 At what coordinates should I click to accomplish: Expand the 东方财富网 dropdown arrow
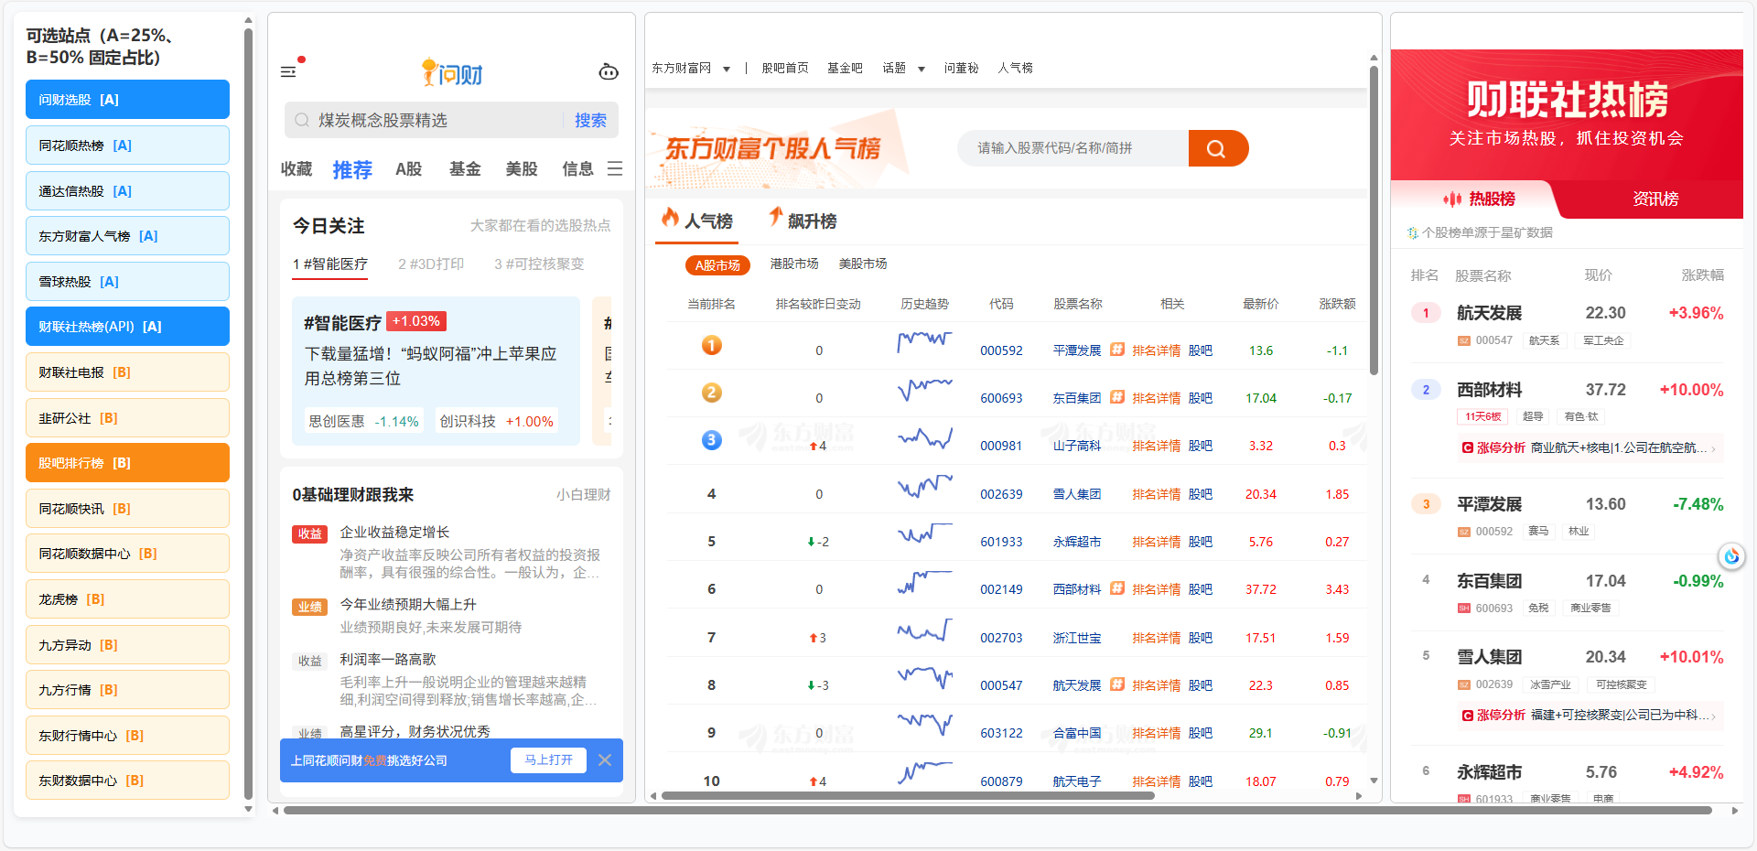[727, 69]
